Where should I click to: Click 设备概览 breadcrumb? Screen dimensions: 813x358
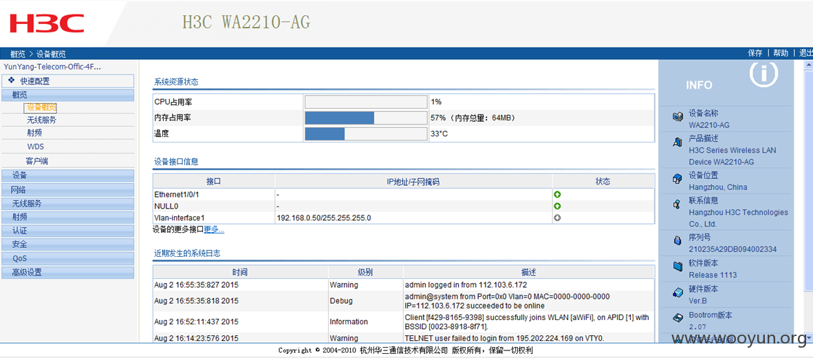pos(51,54)
